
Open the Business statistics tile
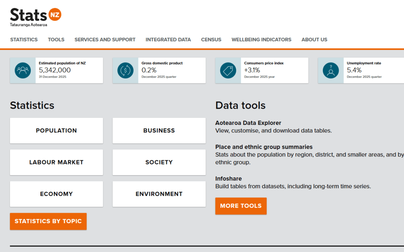click(x=159, y=131)
